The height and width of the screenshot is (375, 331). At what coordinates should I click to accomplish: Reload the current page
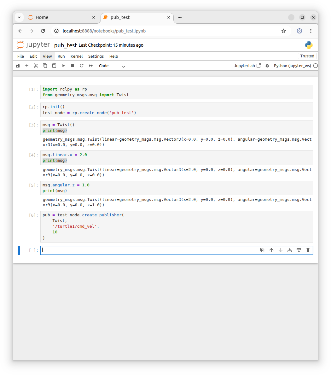pos(43,31)
